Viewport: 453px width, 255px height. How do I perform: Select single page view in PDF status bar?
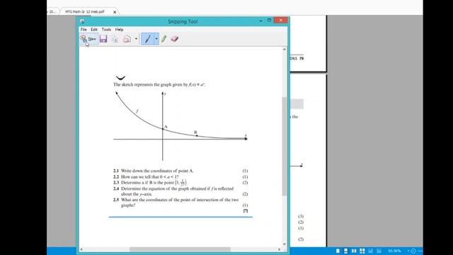click(338, 251)
